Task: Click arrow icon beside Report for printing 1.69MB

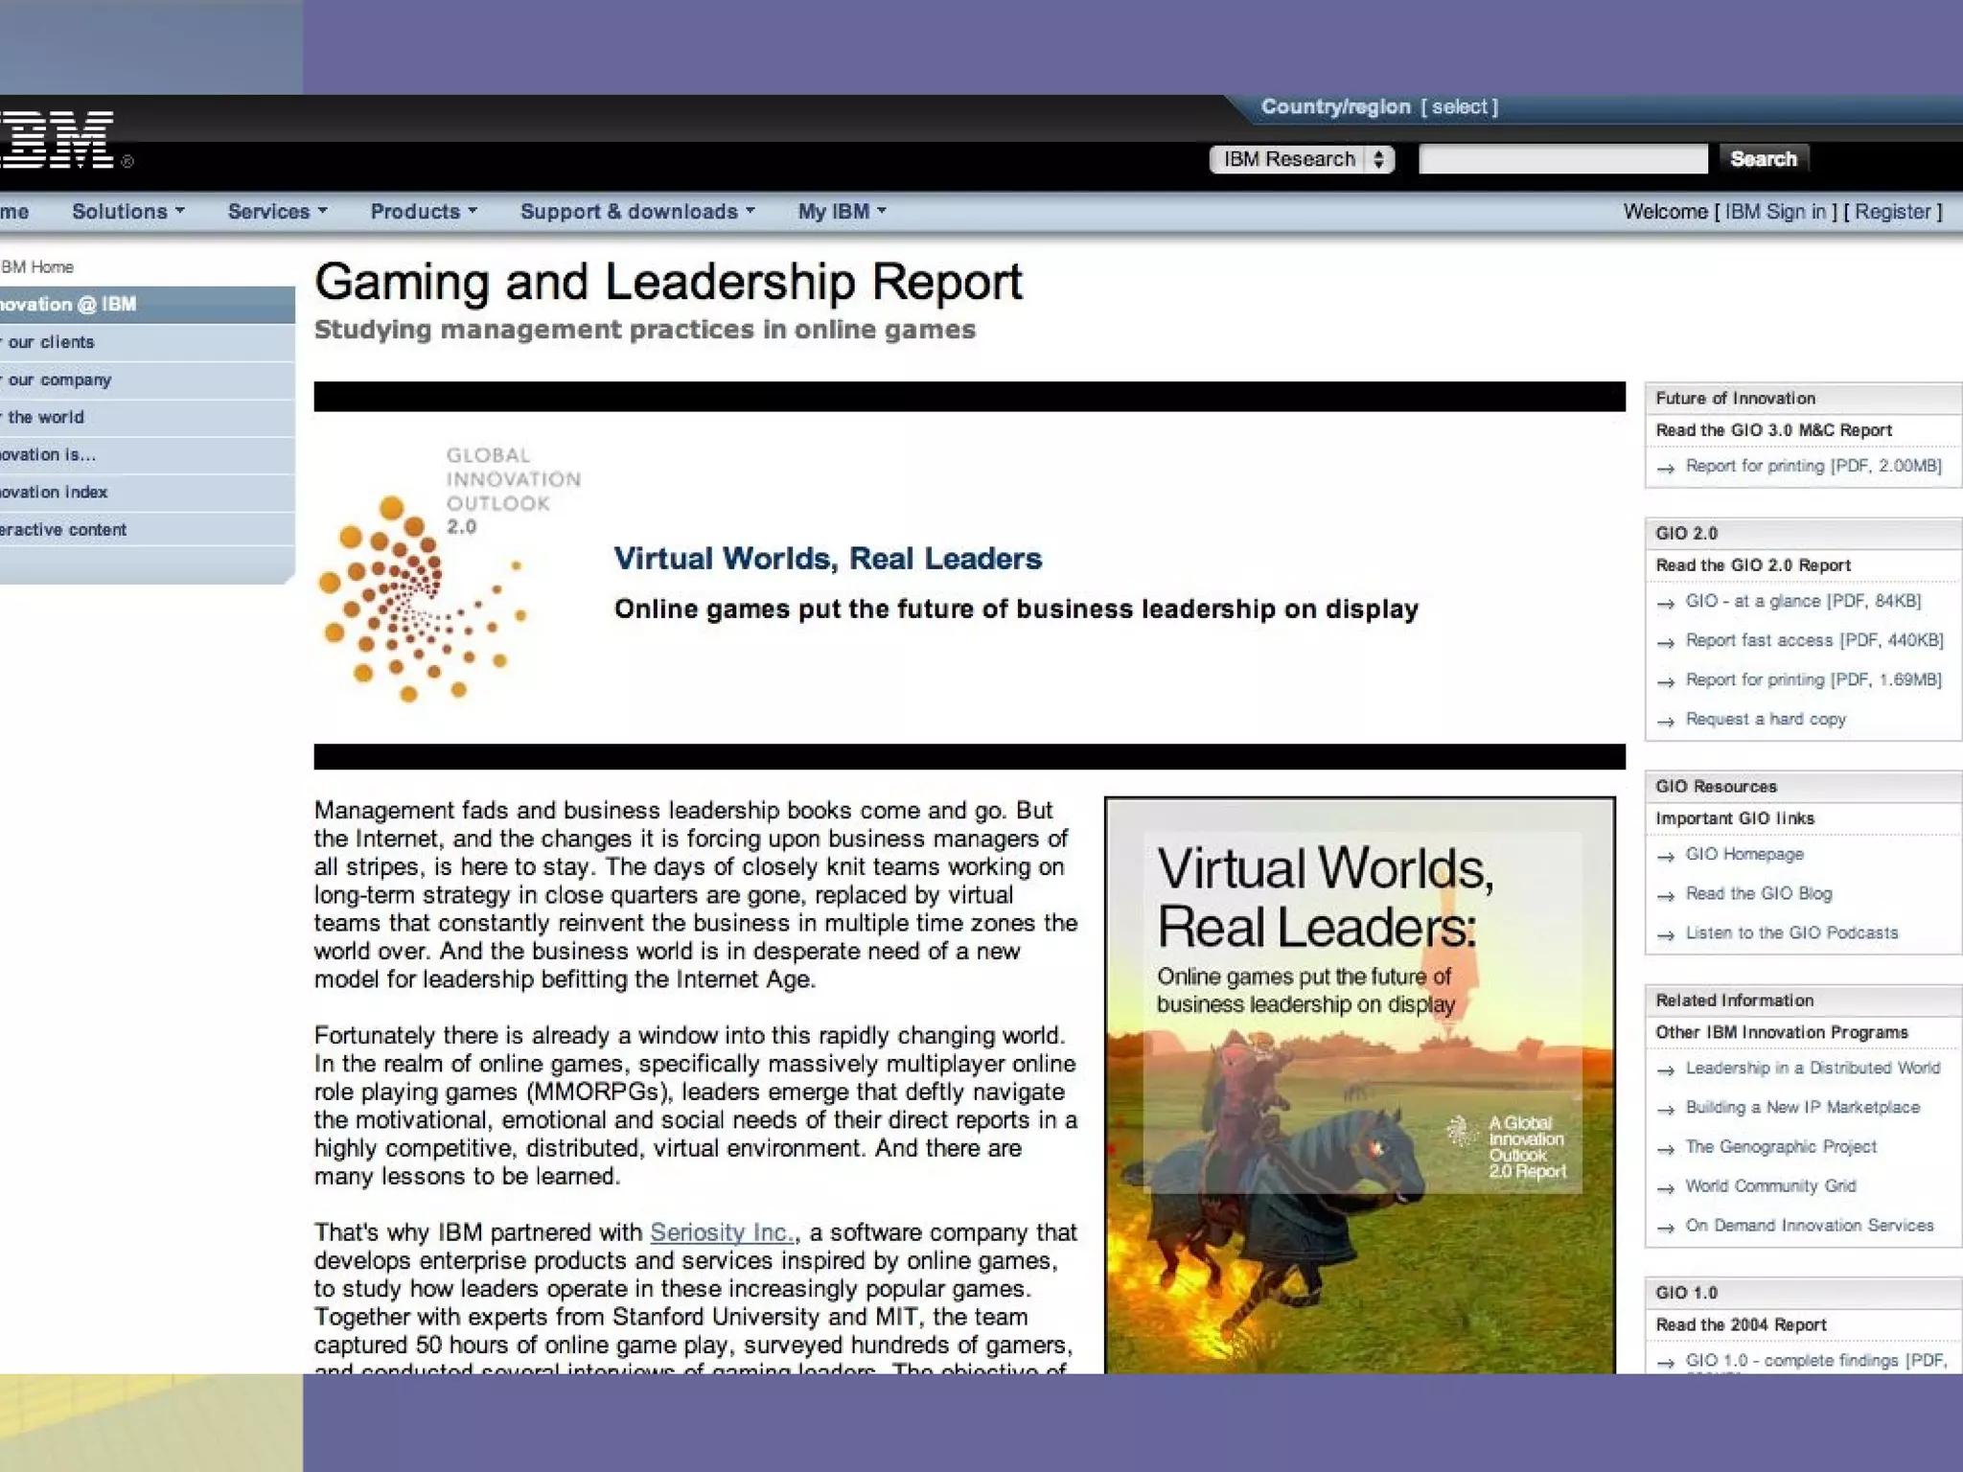Action: (x=1666, y=681)
